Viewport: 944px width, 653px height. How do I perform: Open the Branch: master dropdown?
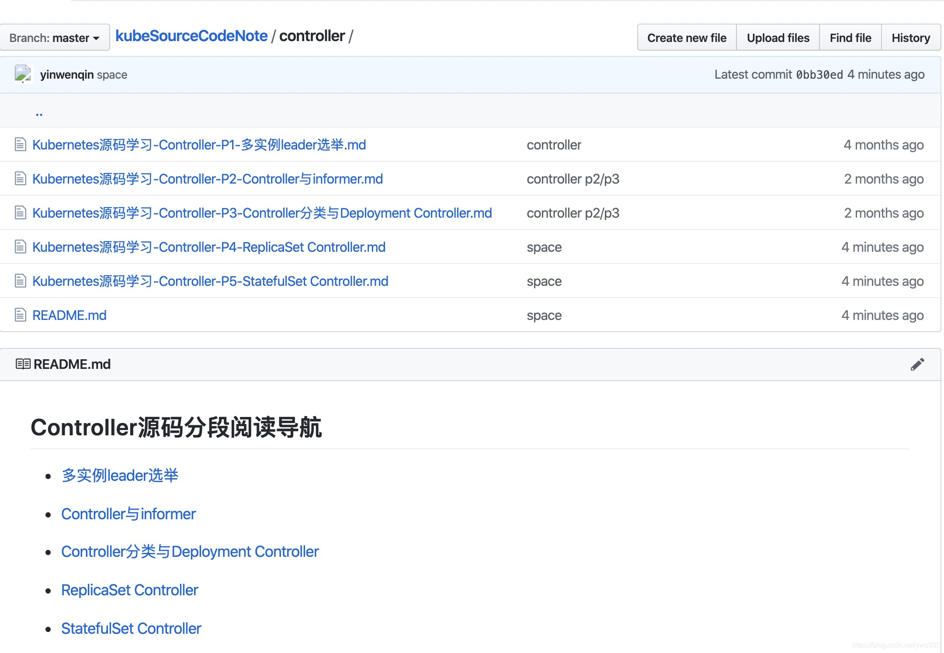54,38
